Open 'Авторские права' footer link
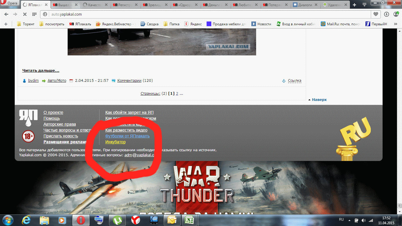This screenshot has height=226, width=402. click(x=59, y=124)
